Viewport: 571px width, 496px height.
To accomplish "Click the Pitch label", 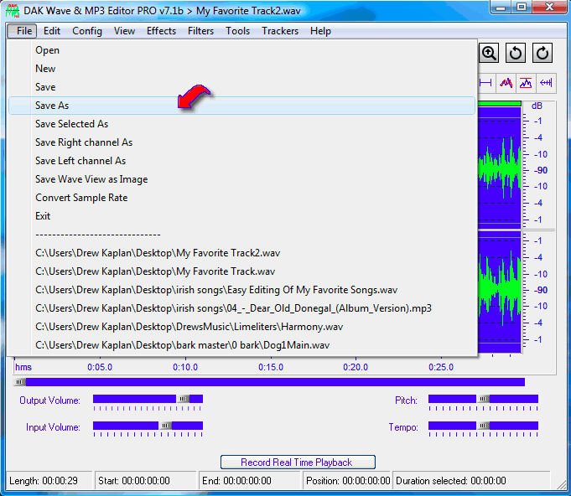I will (x=406, y=400).
